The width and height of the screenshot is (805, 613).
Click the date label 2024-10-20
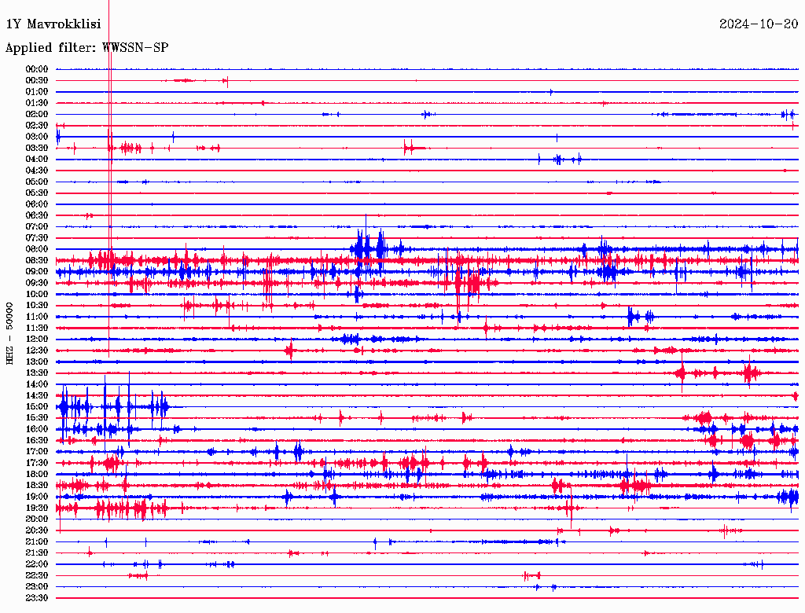[x=759, y=24]
